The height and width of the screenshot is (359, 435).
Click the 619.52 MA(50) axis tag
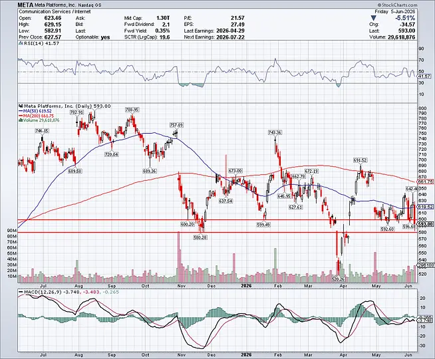[x=425, y=207]
